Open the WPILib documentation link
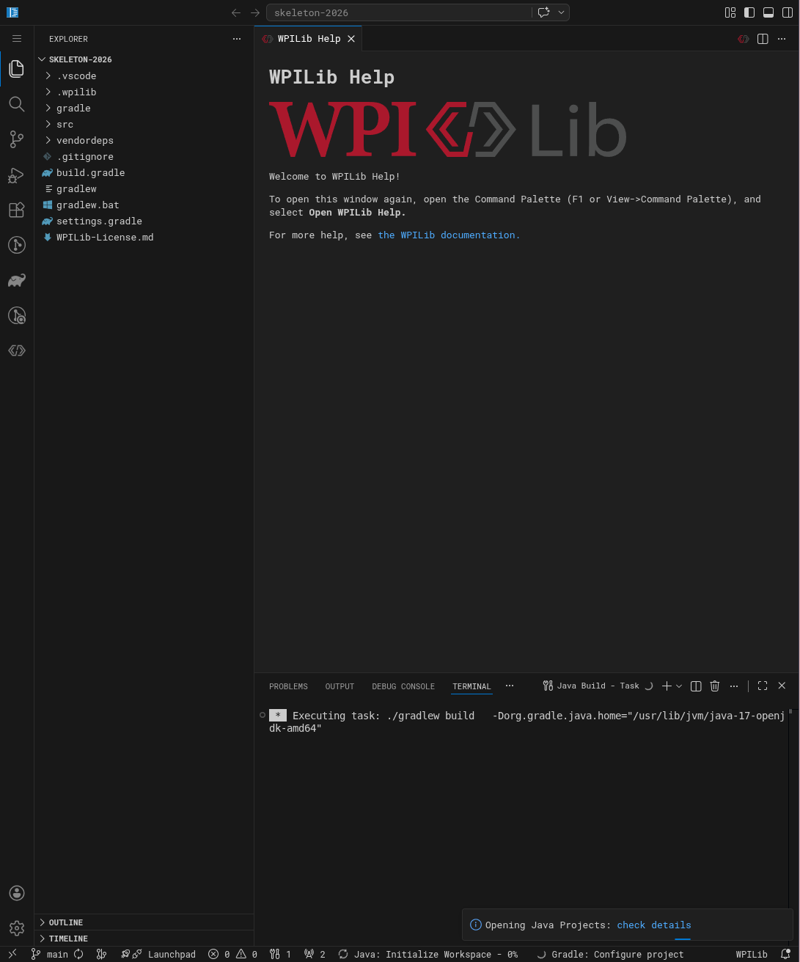The image size is (800, 962). pyautogui.click(x=449, y=235)
